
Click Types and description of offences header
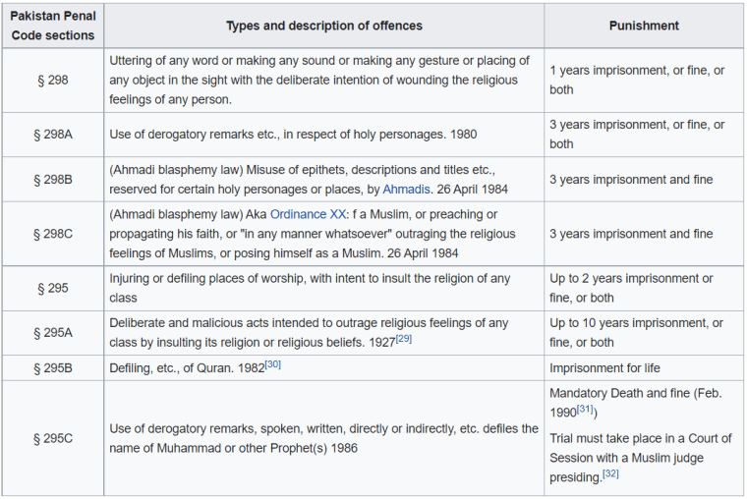coord(324,26)
